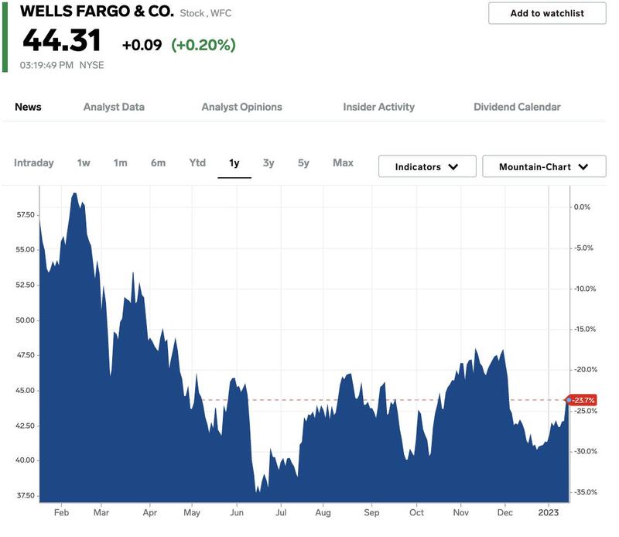Screen dimensions: 619x537
Task: Click the WELLS FARGO & CO. title
Action: 97,11
